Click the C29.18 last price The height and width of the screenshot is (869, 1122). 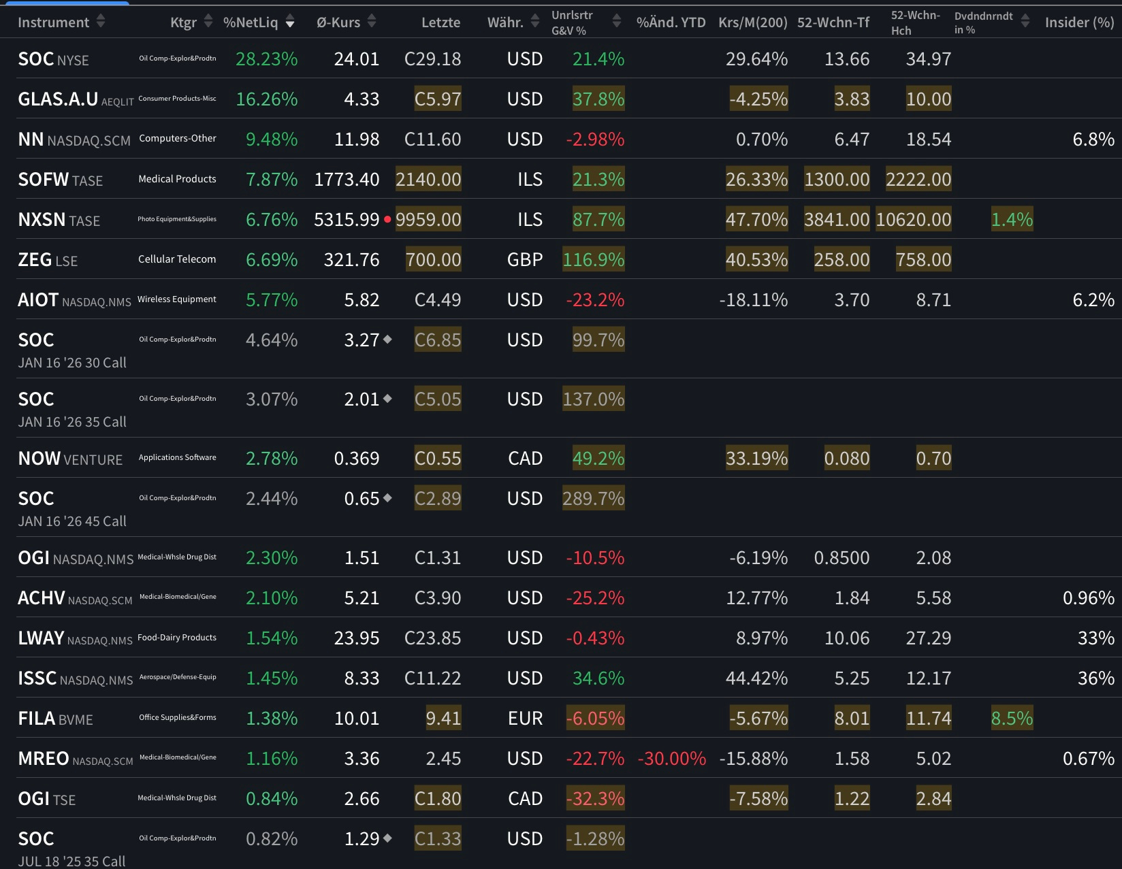point(432,59)
